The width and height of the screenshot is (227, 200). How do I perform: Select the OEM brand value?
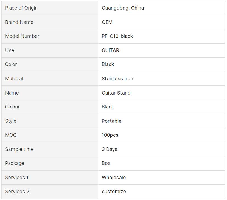(x=107, y=22)
